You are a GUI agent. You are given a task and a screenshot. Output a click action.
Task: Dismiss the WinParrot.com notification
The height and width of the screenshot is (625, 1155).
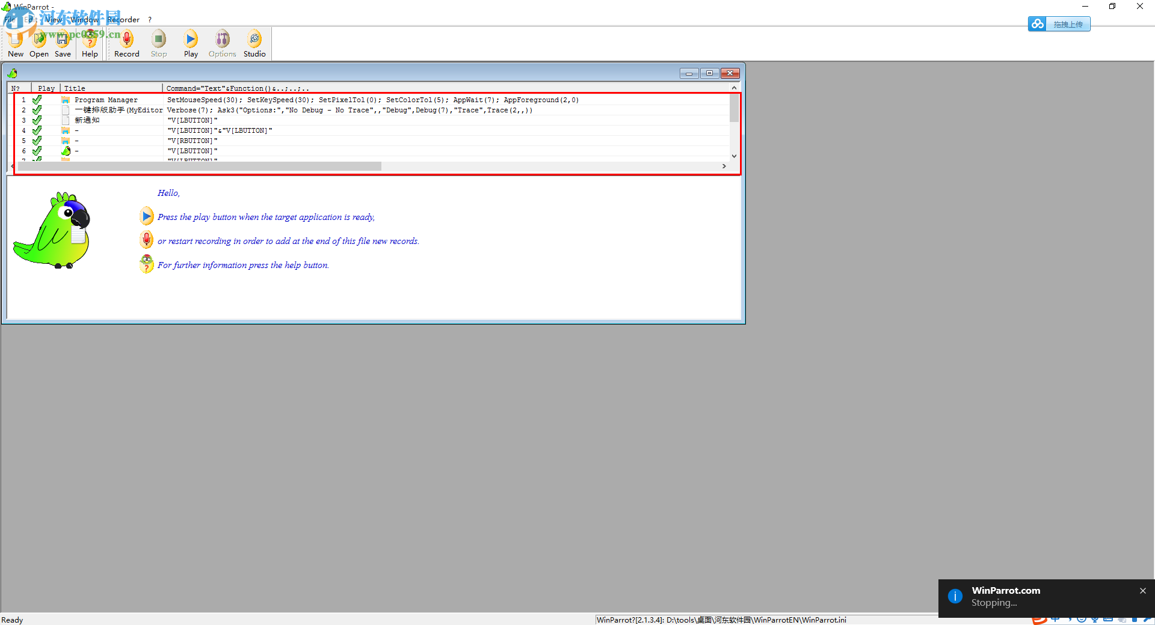1143,591
